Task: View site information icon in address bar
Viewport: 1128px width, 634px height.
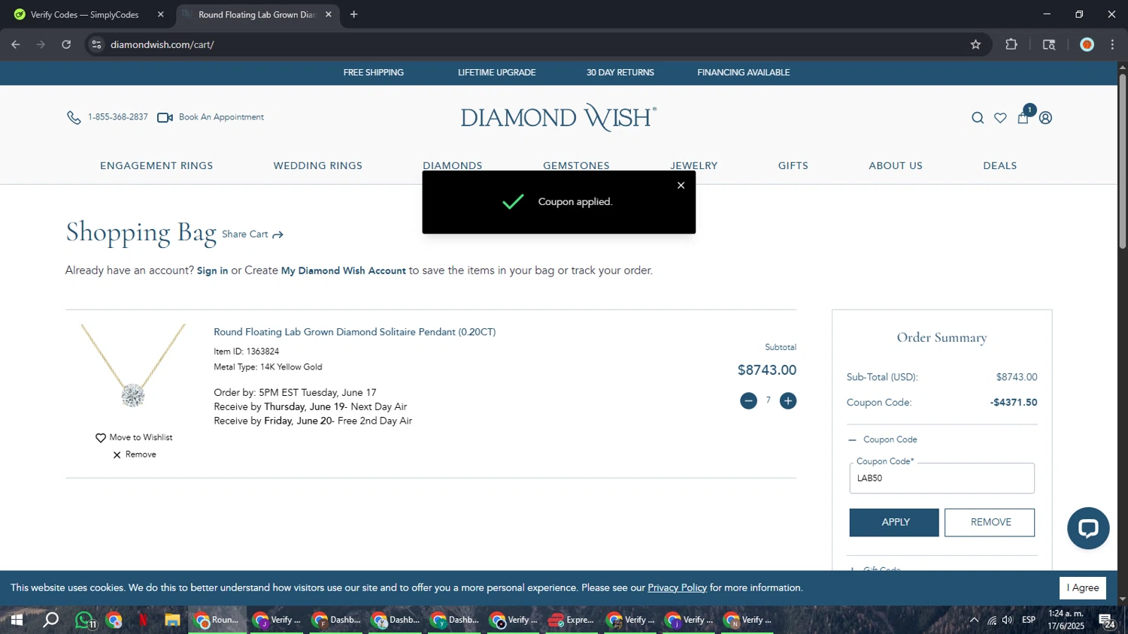Action: pos(96,44)
